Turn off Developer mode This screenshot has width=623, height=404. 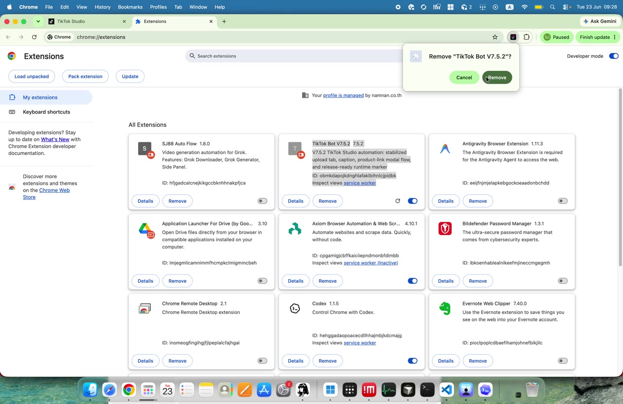(613, 56)
